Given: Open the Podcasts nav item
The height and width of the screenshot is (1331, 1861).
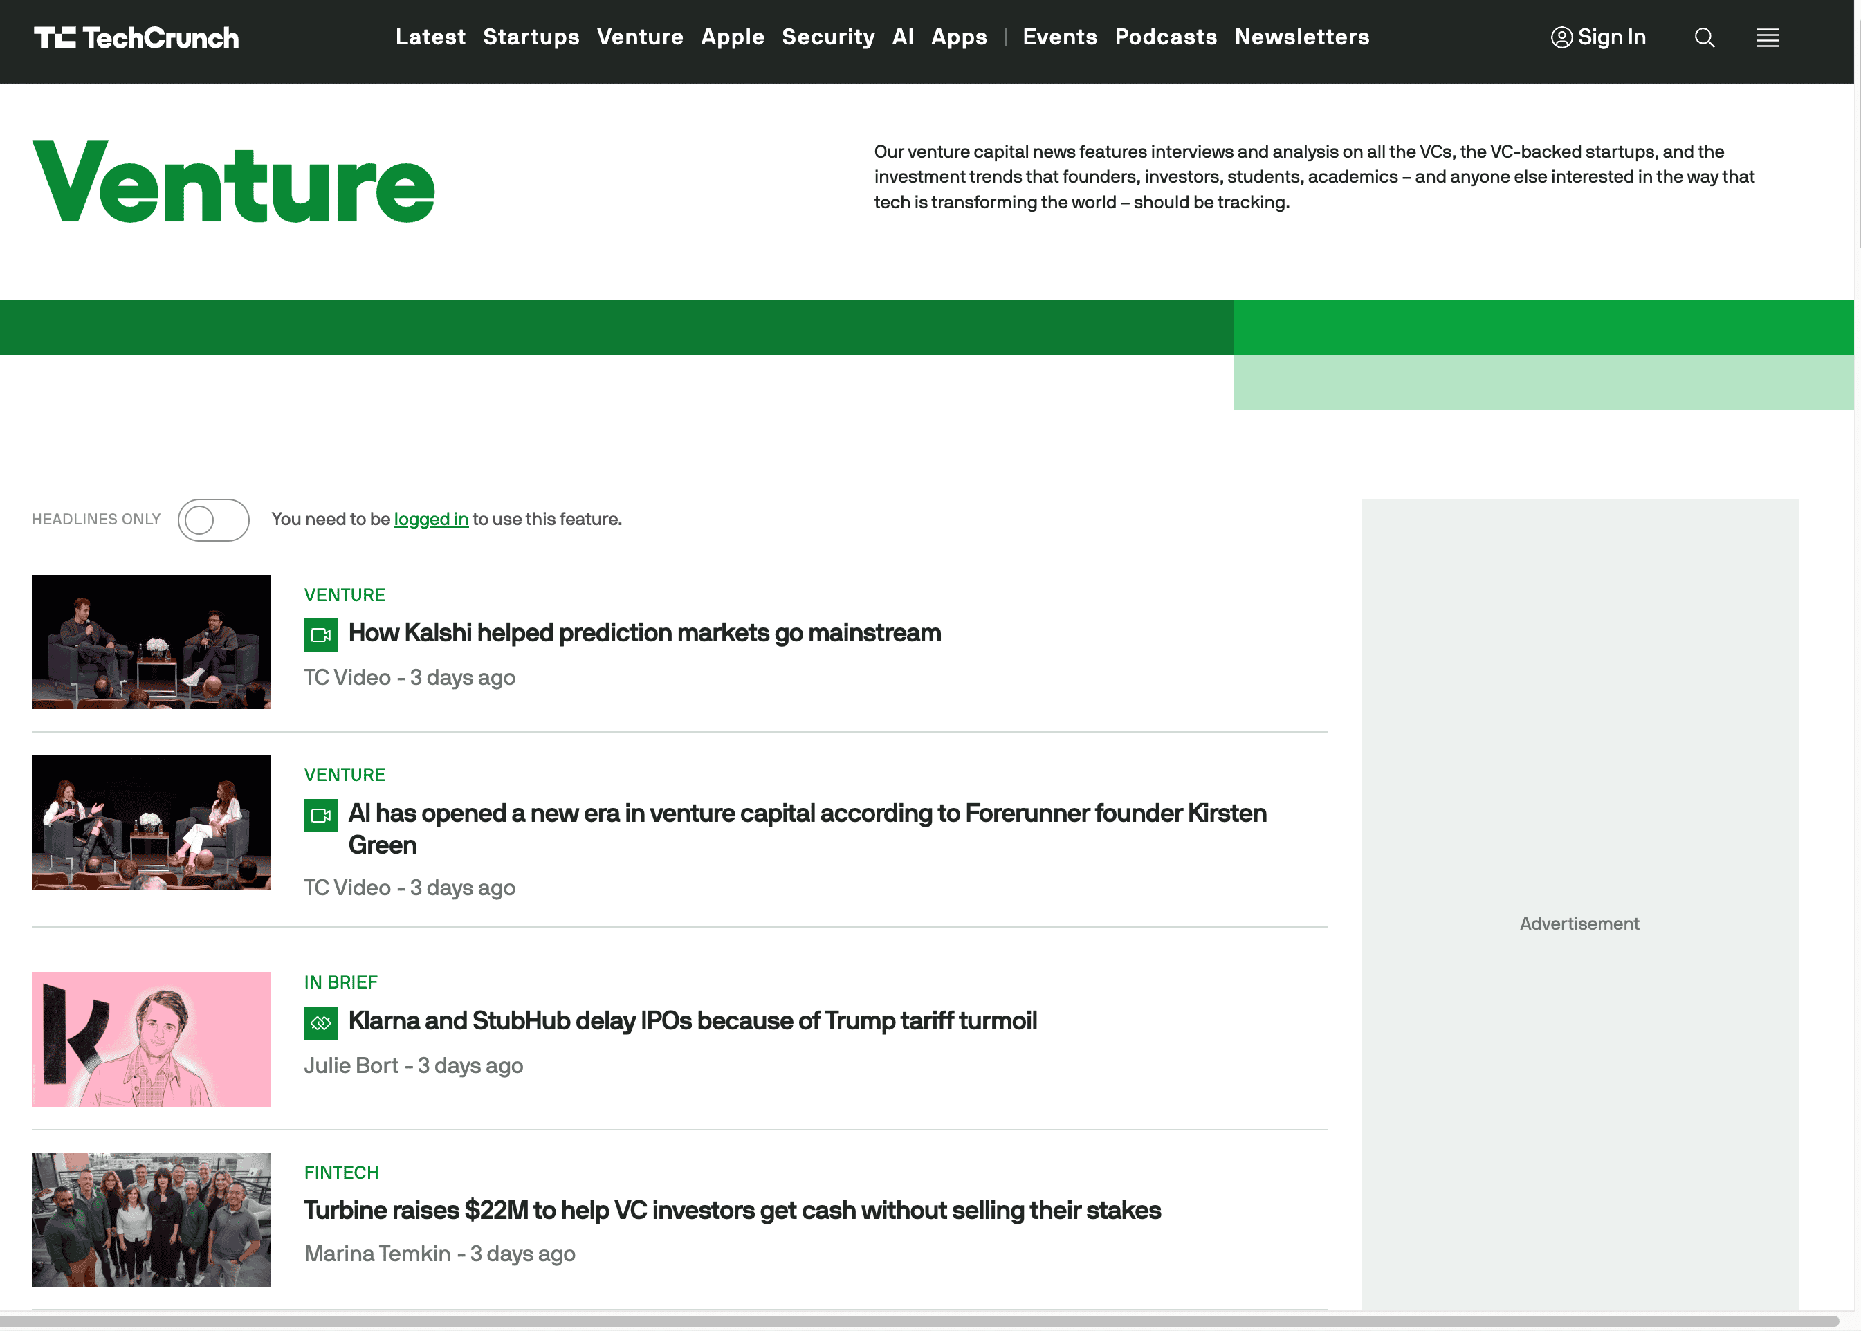Looking at the screenshot, I should coord(1165,37).
